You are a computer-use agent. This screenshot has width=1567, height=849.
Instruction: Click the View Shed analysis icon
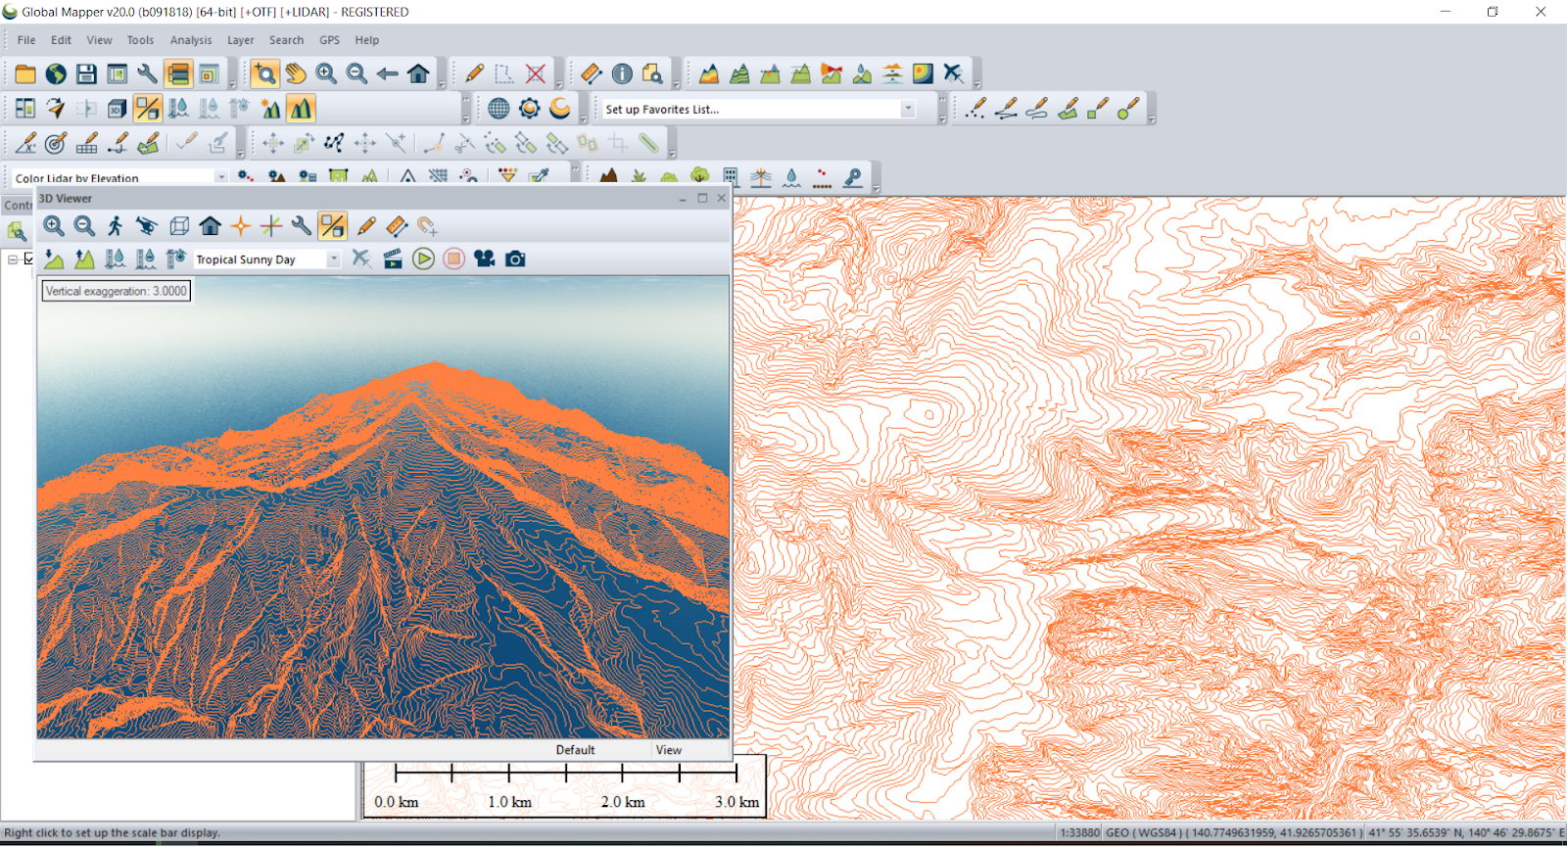pos(831,73)
